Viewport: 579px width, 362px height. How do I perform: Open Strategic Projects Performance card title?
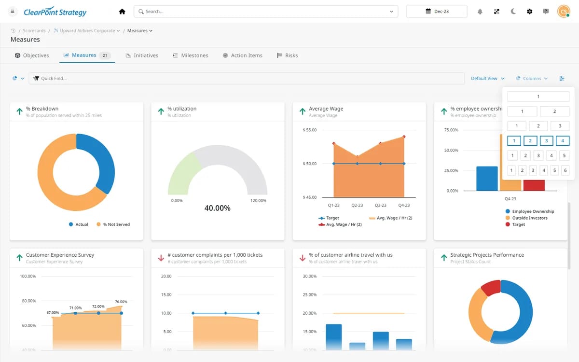(487, 255)
